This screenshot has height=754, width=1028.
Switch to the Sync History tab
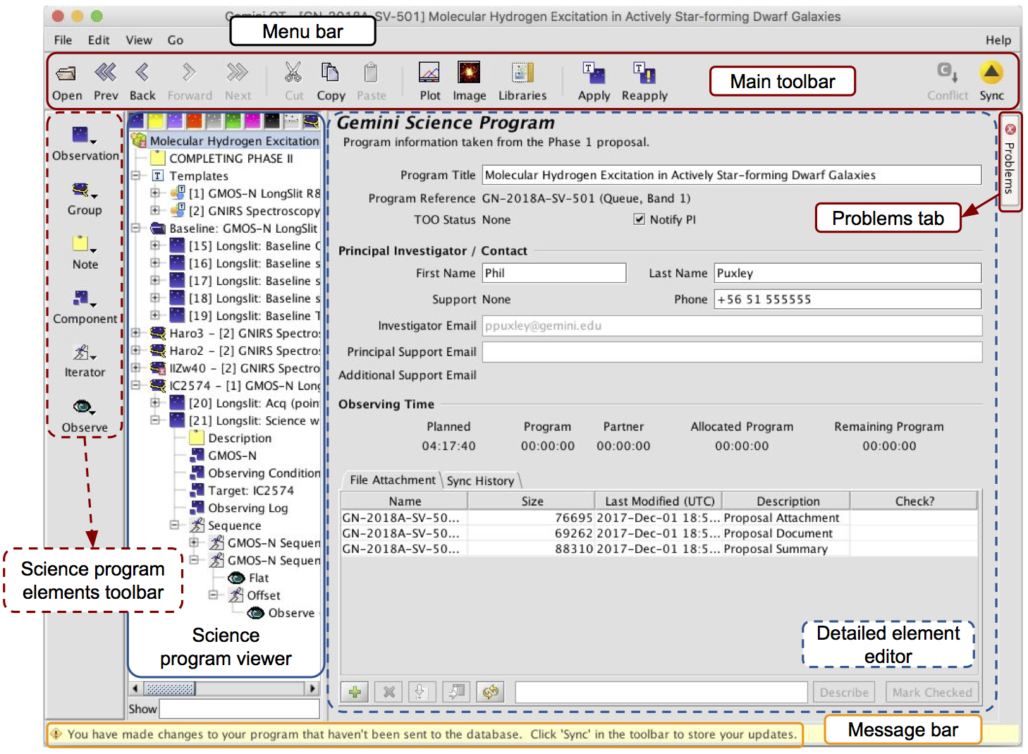480,480
